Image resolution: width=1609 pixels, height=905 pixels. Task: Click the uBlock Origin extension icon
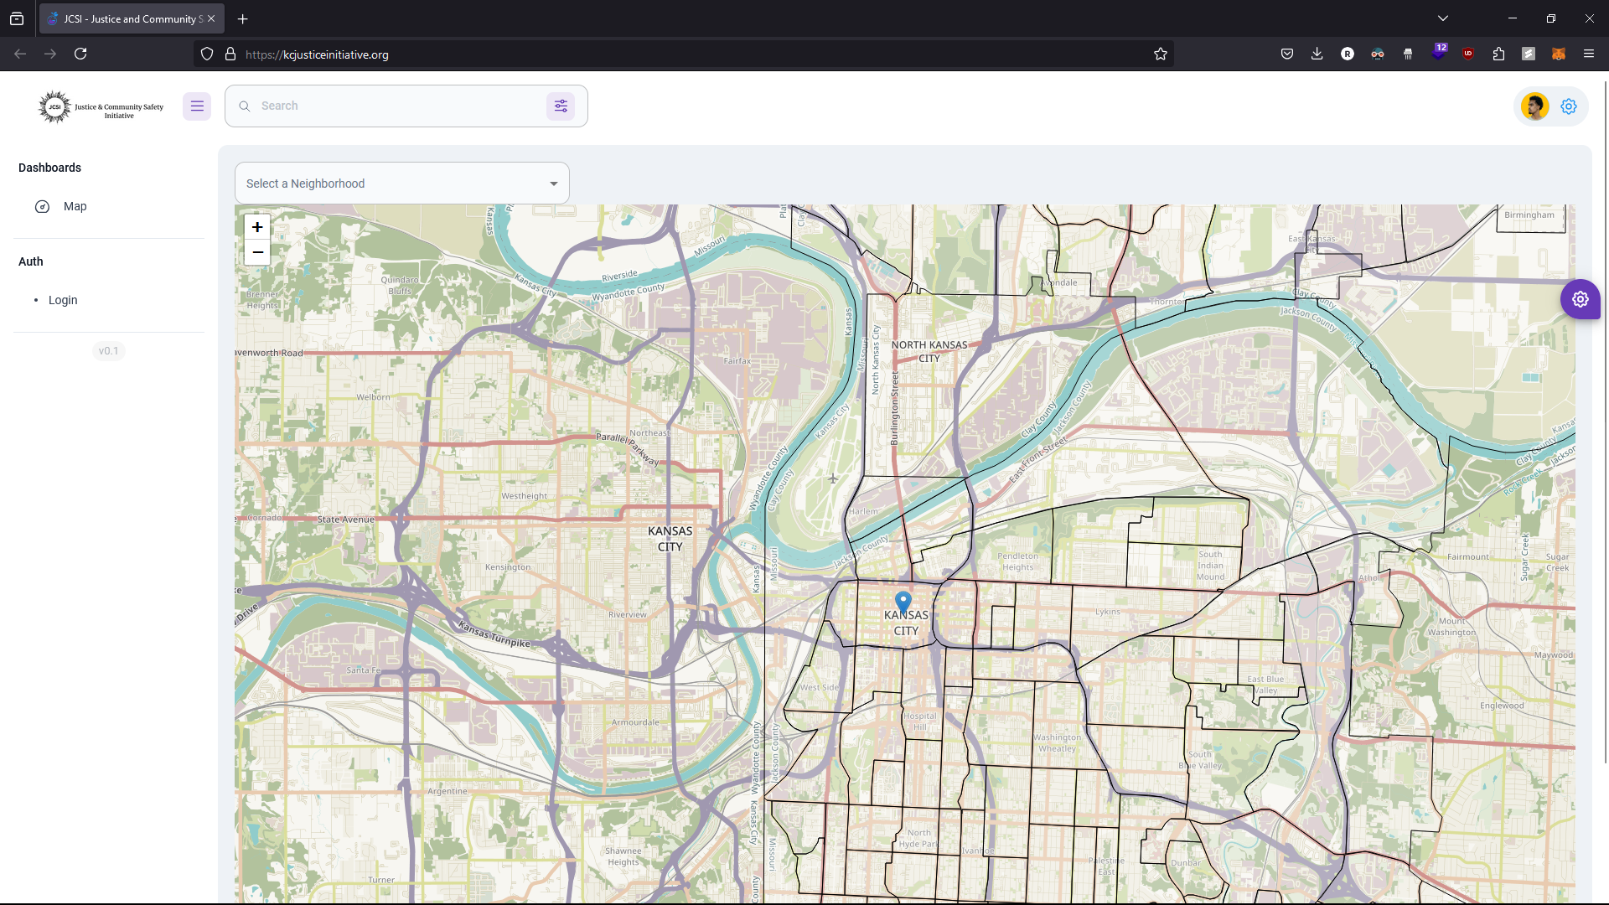(x=1468, y=54)
